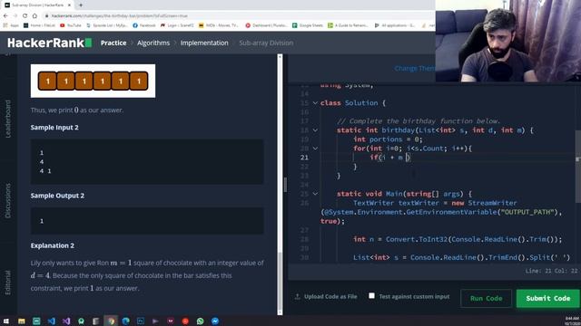The image size is (581, 326).
Task: Open Visual Studio Code from taskbar
Action: 51,321
